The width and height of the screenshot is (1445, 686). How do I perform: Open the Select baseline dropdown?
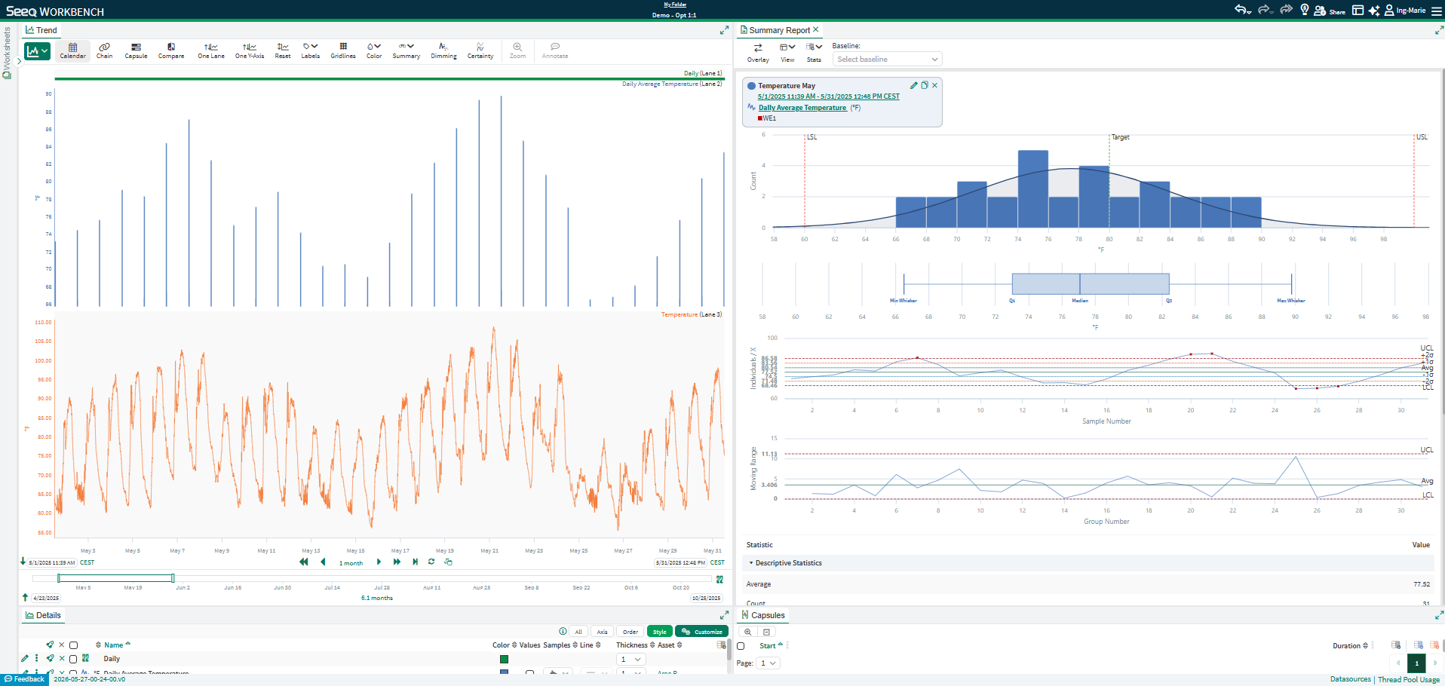tap(888, 59)
